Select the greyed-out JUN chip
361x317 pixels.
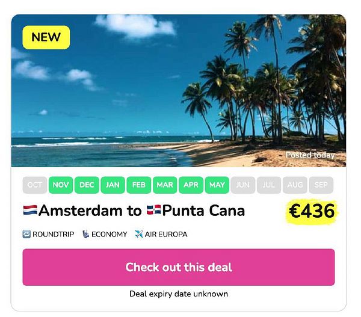click(x=243, y=185)
